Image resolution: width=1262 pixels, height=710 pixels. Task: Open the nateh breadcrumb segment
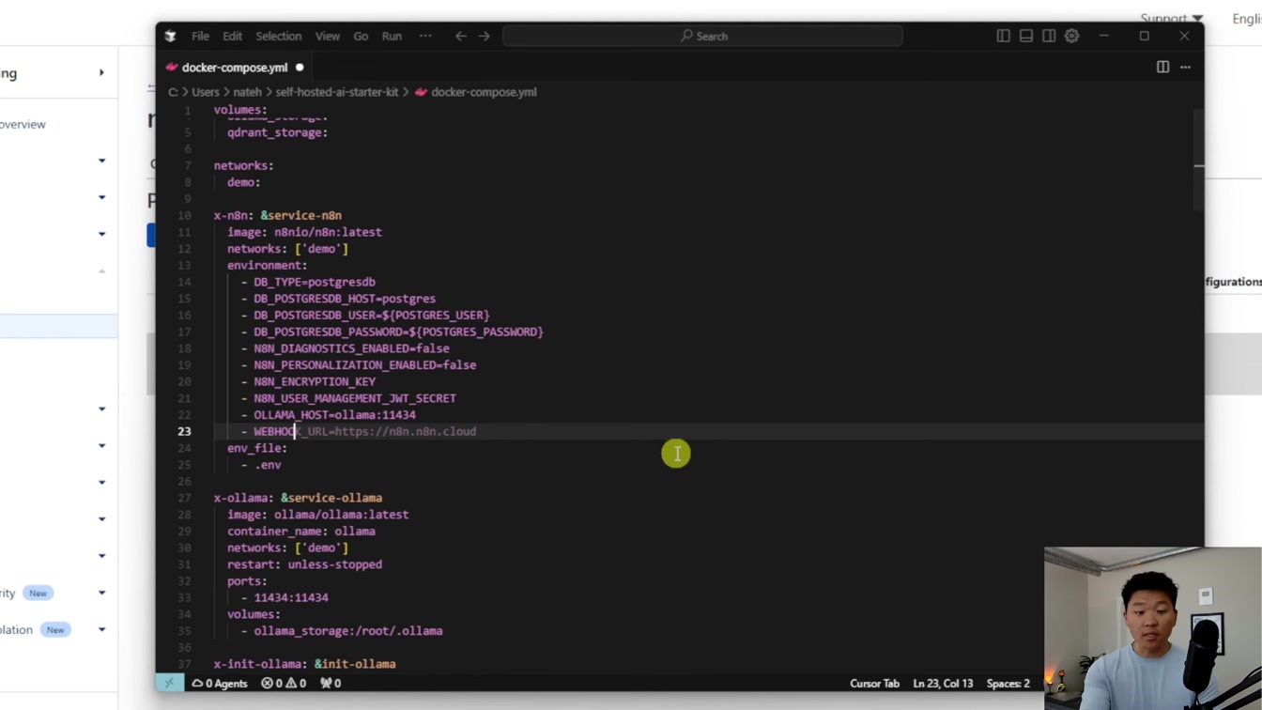(248, 92)
